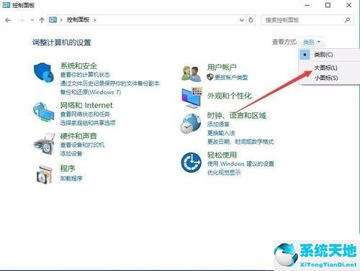Open the 查看方式 类别 dropdown
The width and height of the screenshot is (360, 271).
pyautogui.click(x=312, y=42)
